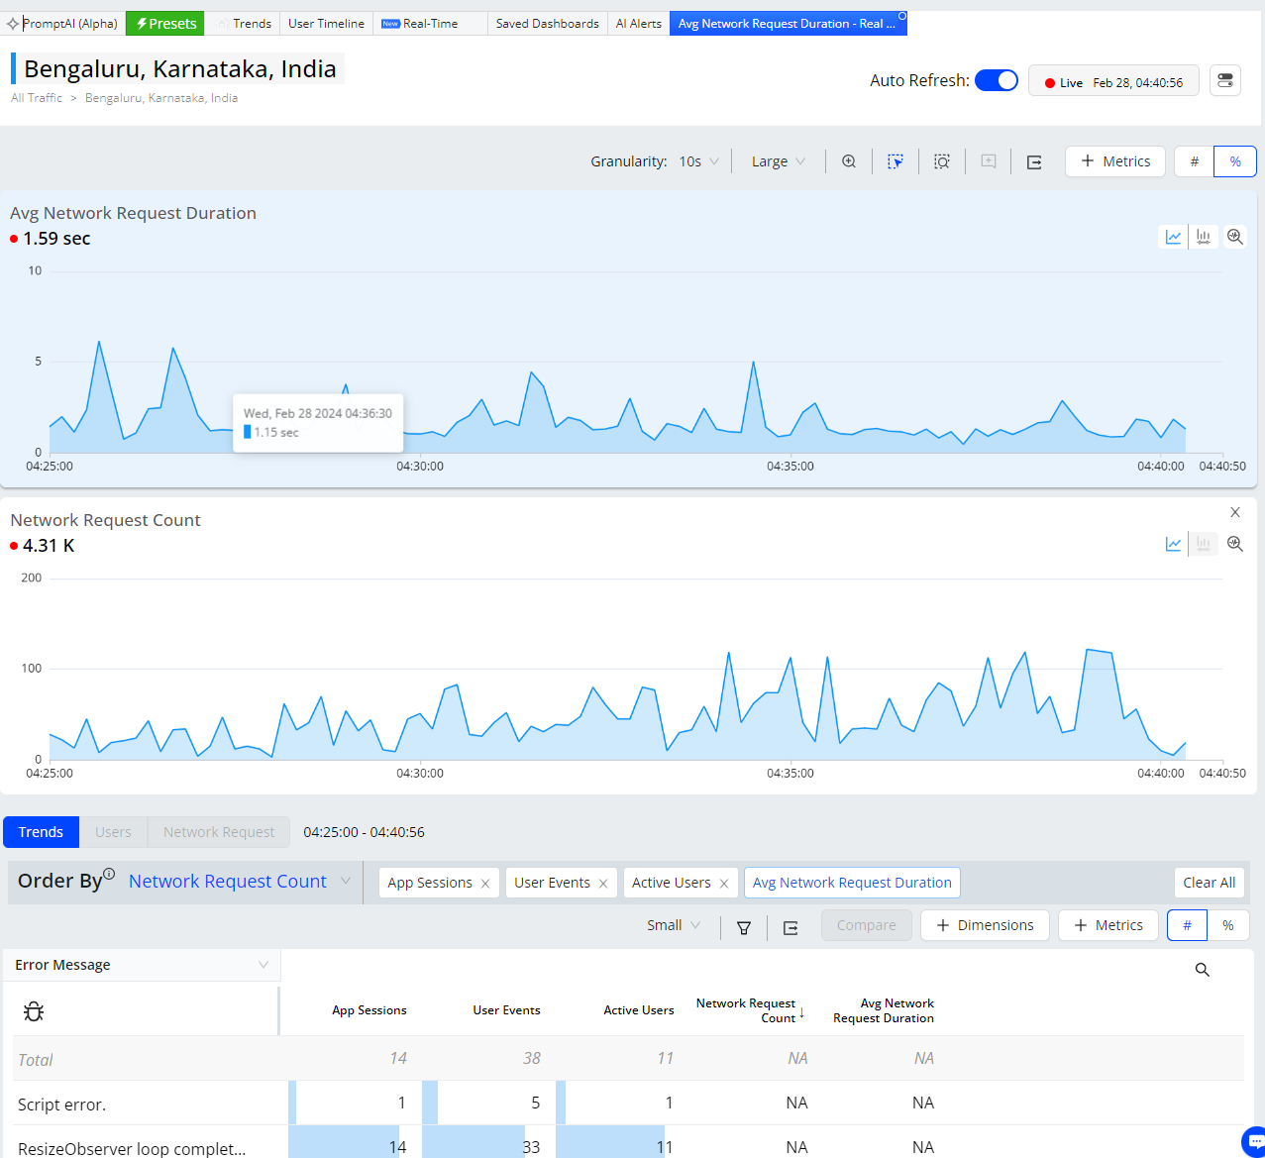Click the search magnifier icon in table

click(1203, 970)
